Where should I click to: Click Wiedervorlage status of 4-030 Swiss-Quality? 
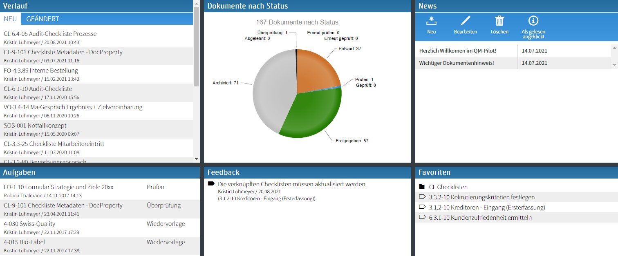point(166,224)
